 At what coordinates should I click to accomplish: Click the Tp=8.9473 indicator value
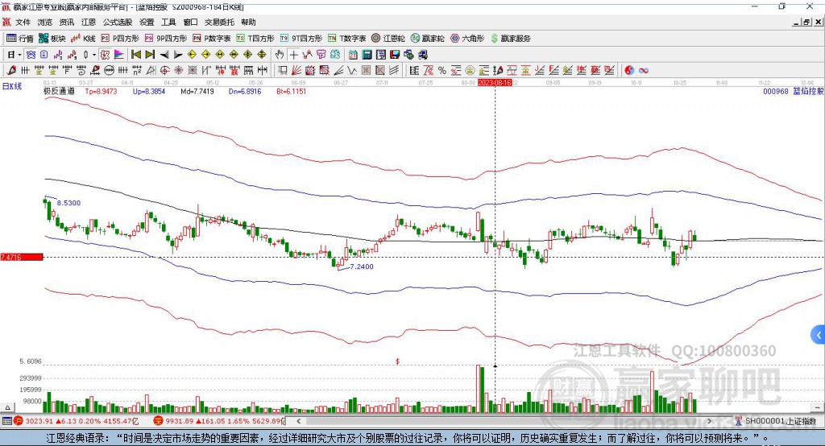101,91
